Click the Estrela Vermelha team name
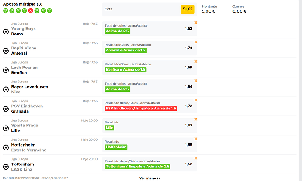This screenshot has width=302, height=181. pos(29,150)
